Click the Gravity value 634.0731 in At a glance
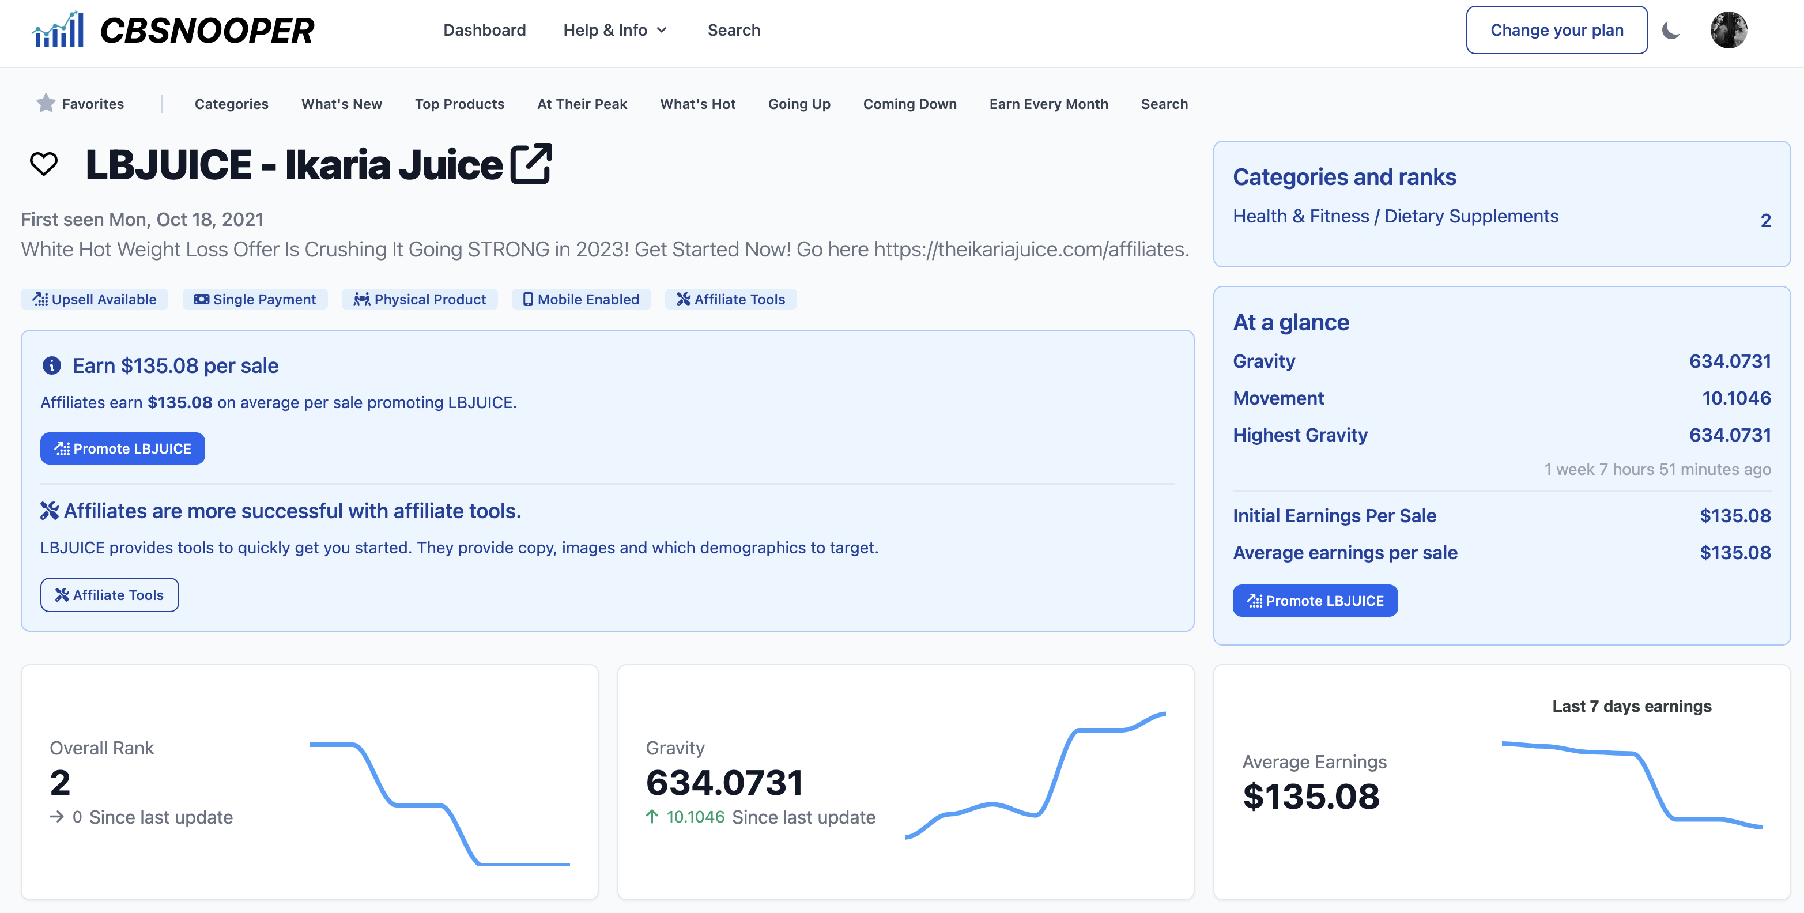The height and width of the screenshot is (913, 1804). 1730,361
